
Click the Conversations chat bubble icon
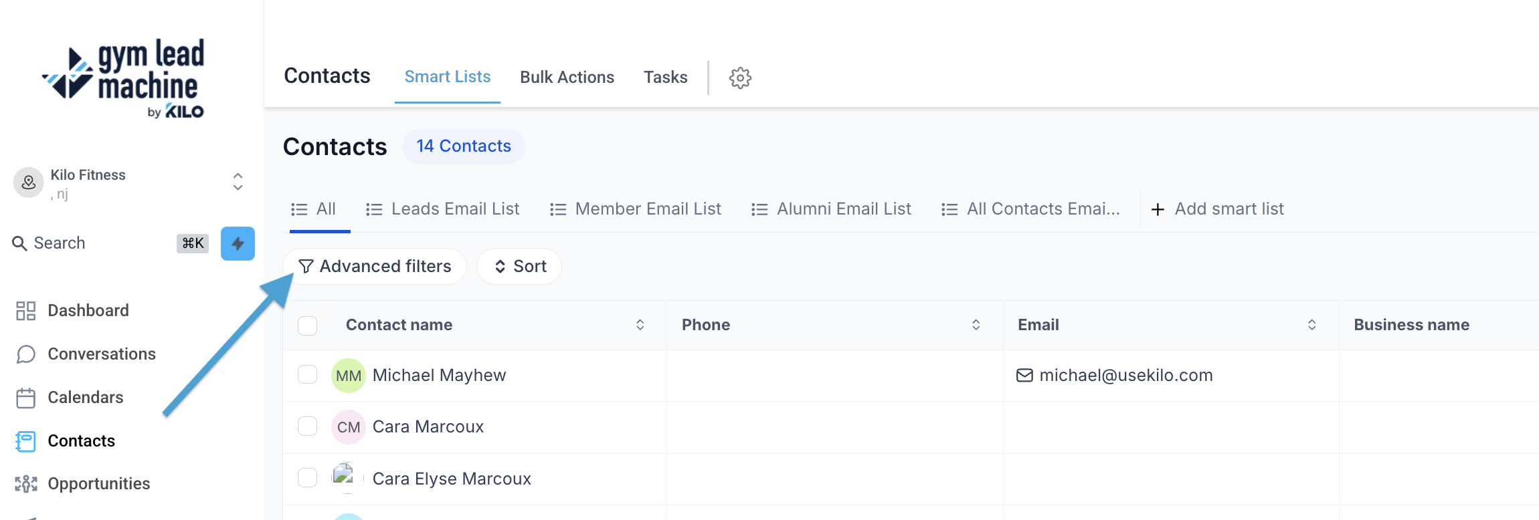(x=25, y=354)
